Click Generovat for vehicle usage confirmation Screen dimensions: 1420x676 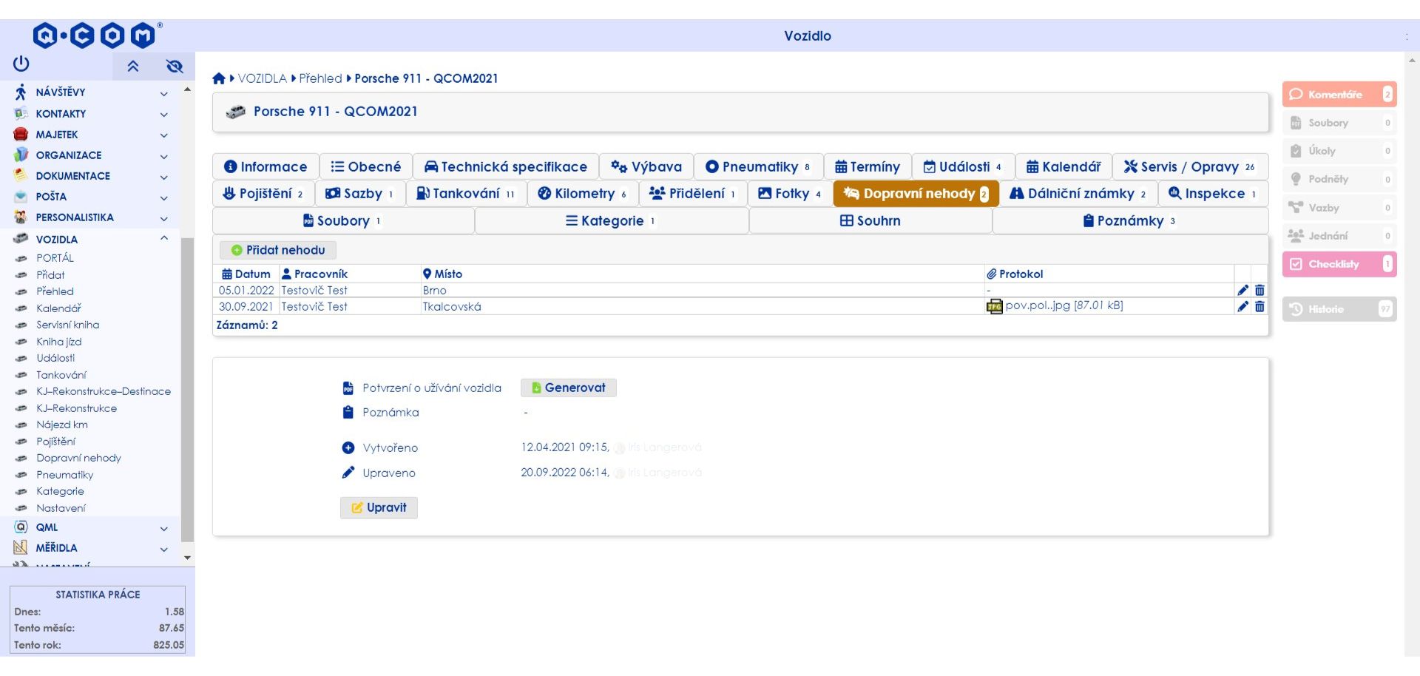pos(569,388)
